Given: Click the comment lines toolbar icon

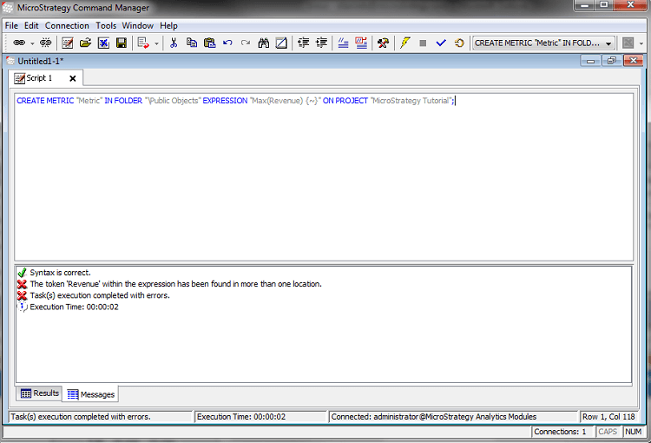Looking at the screenshot, I should [x=343, y=43].
